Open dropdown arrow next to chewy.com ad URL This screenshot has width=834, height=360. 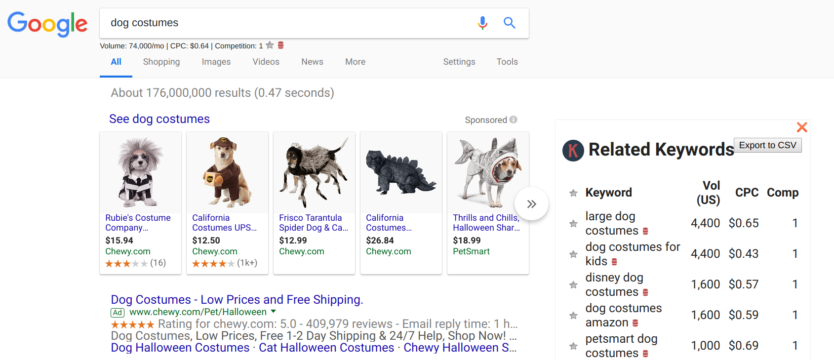coord(274,312)
